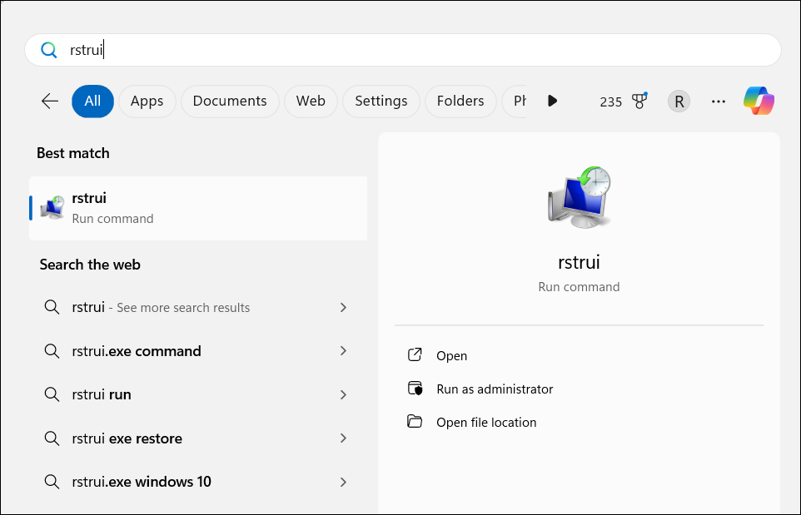The width and height of the screenshot is (801, 515).
Task: Select the Web filter tab
Action: (311, 101)
